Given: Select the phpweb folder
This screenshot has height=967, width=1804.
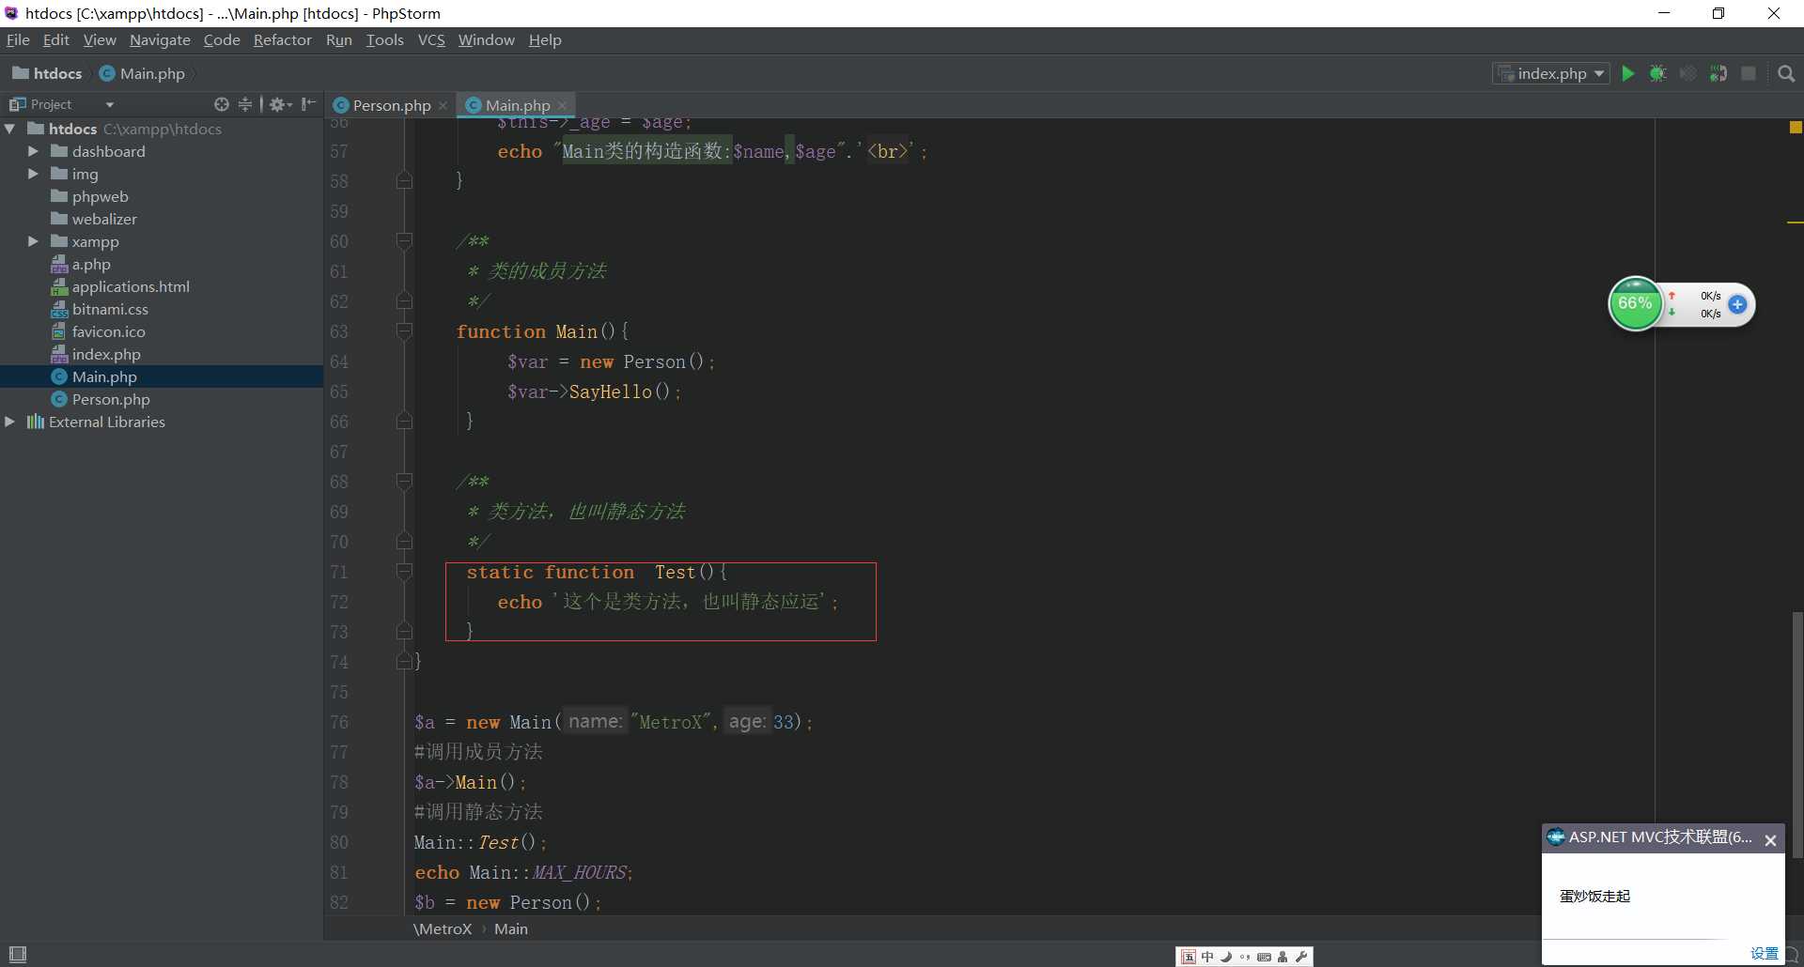Looking at the screenshot, I should click(100, 196).
